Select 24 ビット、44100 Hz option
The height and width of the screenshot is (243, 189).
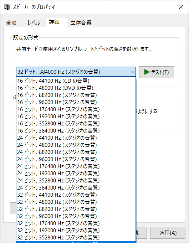76,138
